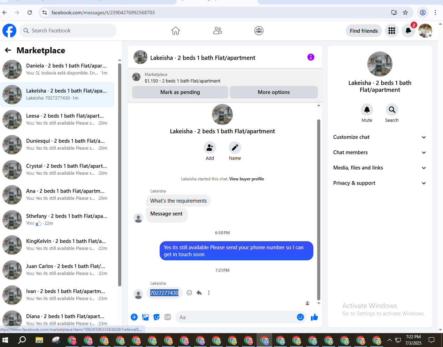Open Sthefany conversation
443x347 pixels.
tap(57, 220)
